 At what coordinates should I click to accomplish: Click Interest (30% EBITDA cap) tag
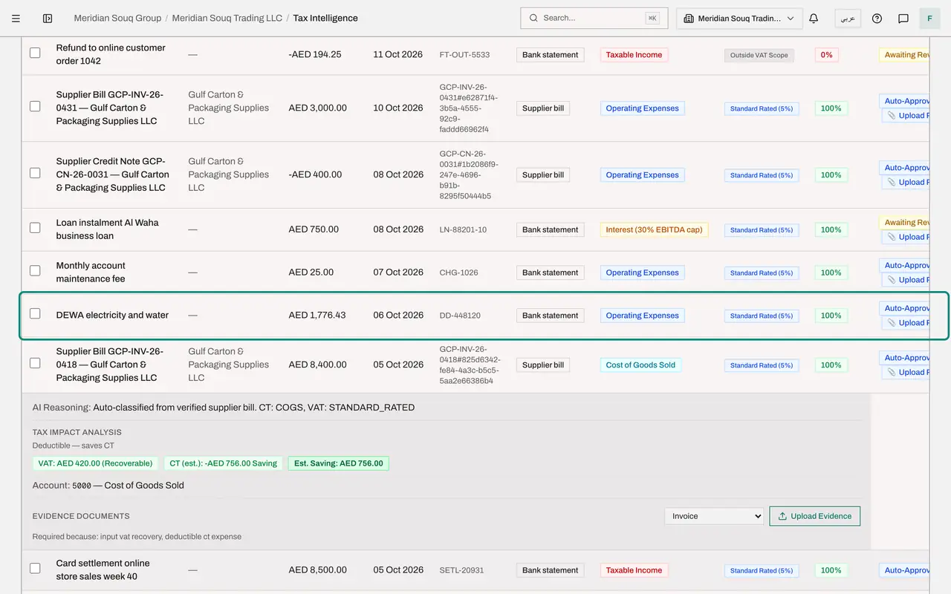coord(654,229)
